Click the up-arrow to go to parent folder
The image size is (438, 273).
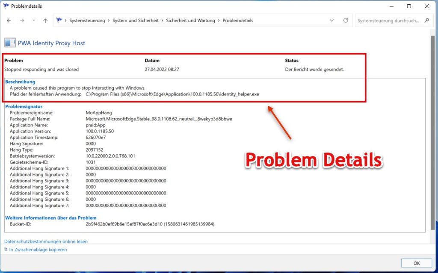[x=45, y=20]
